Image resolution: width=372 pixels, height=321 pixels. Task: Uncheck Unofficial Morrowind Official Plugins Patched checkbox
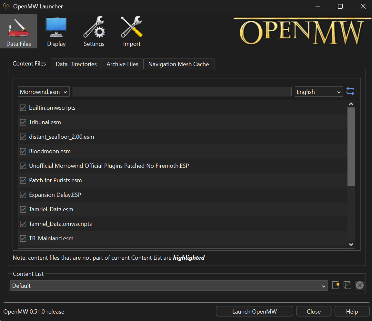tap(23, 166)
